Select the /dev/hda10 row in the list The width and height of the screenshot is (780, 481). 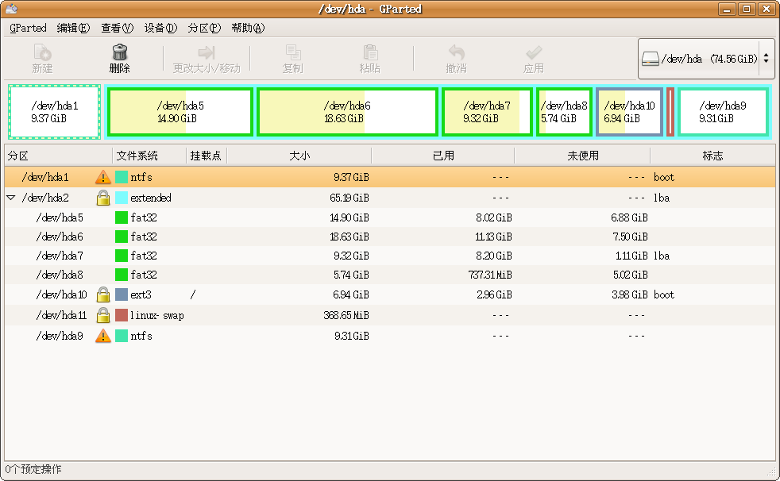pos(390,294)
